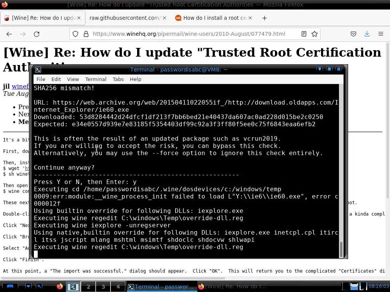Toggle Reader View in the address bar

304,34
